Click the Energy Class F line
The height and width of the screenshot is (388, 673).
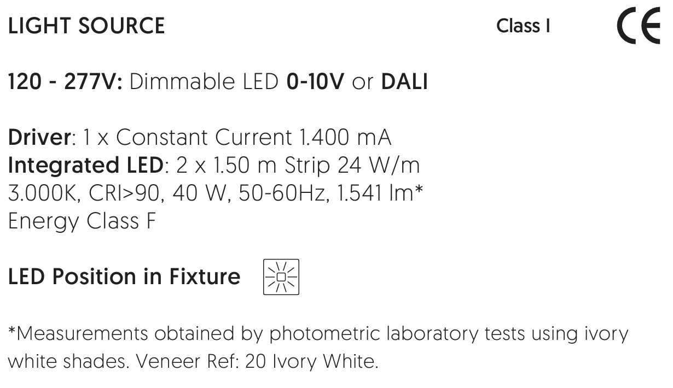(82, 221)
